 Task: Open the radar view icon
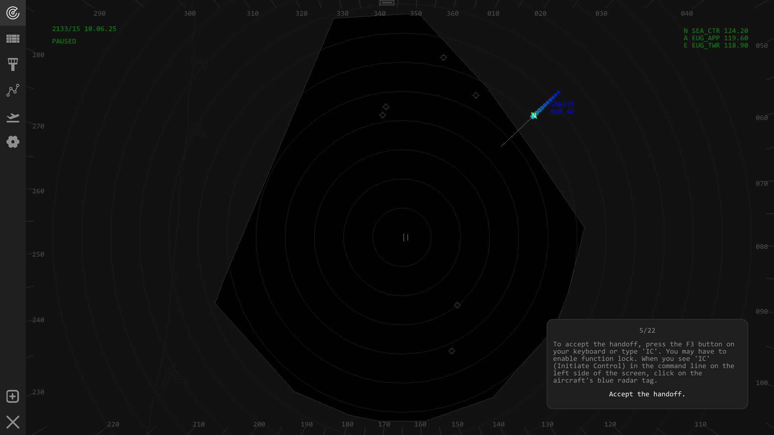tap(13, 13)
